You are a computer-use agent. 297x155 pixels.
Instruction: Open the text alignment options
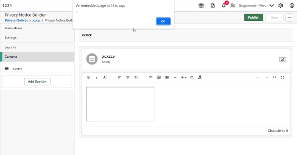coord(119,77)
